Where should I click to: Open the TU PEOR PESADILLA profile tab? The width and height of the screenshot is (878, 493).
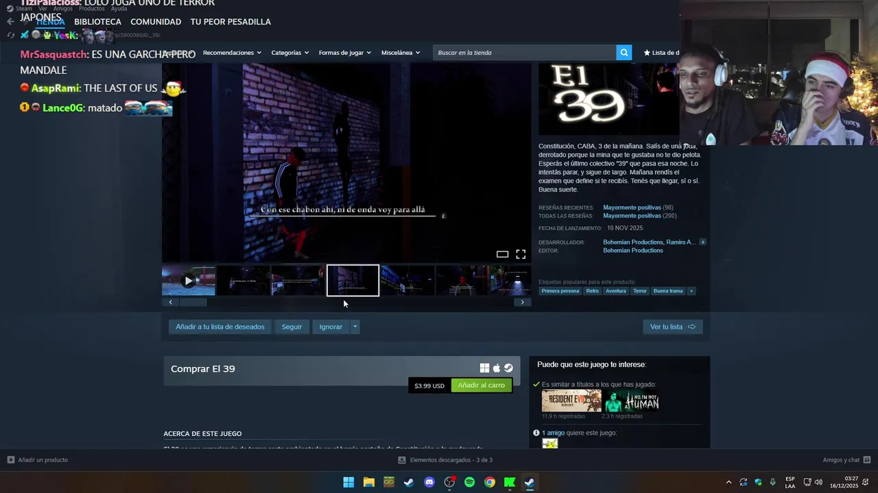230,22
